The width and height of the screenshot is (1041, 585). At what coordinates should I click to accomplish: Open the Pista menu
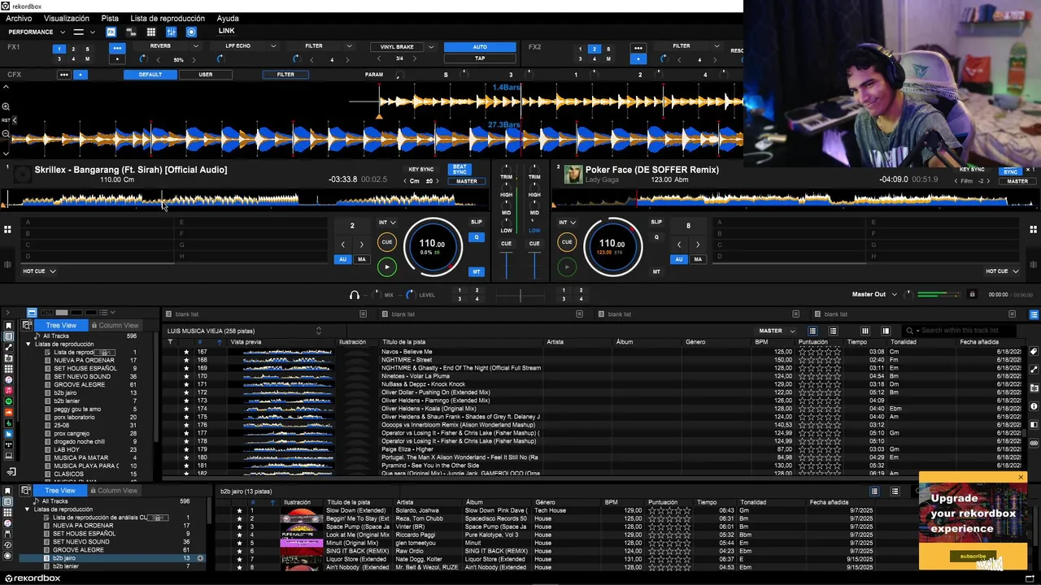[x=110, y=18]
